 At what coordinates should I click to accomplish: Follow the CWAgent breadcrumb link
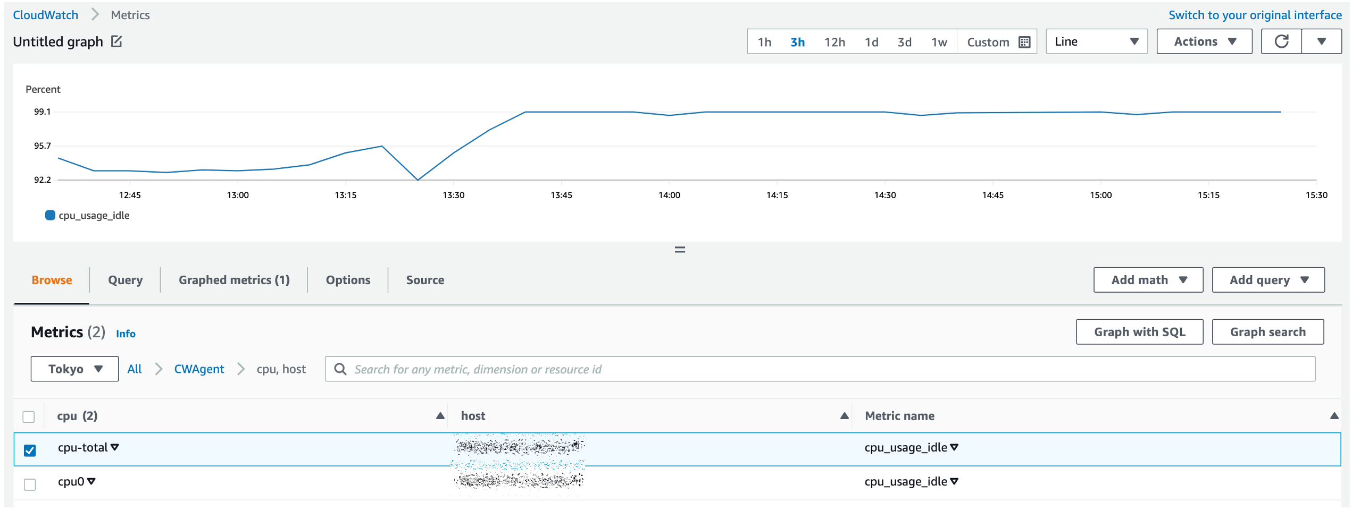pos(199,369)
